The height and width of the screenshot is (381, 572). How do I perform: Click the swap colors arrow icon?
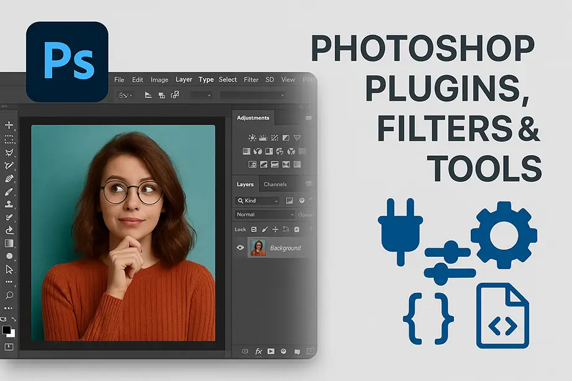click(14, 320)
